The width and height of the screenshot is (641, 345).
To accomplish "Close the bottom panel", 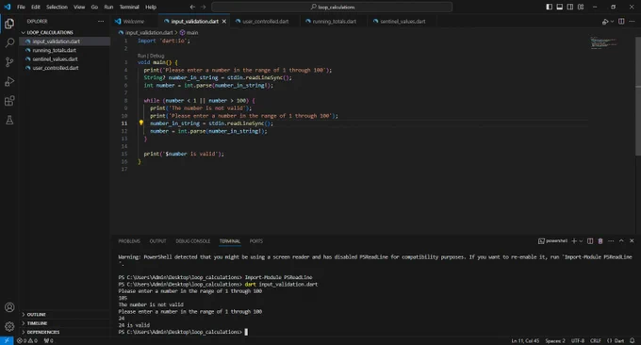I will click(632, 241).
